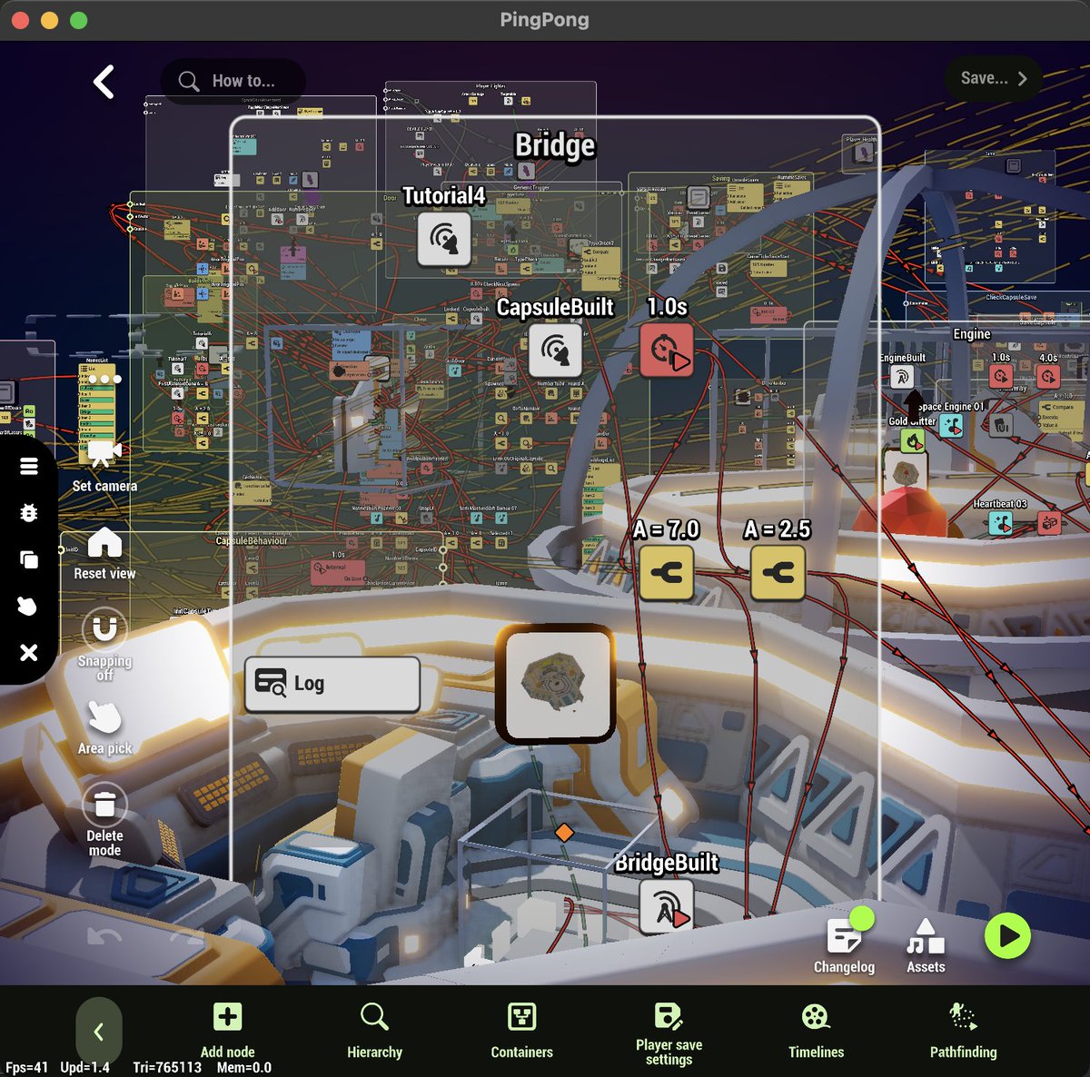Open the Assets panel
The height and width of the screenshot is (1077, 1090).
pos(926,945)
